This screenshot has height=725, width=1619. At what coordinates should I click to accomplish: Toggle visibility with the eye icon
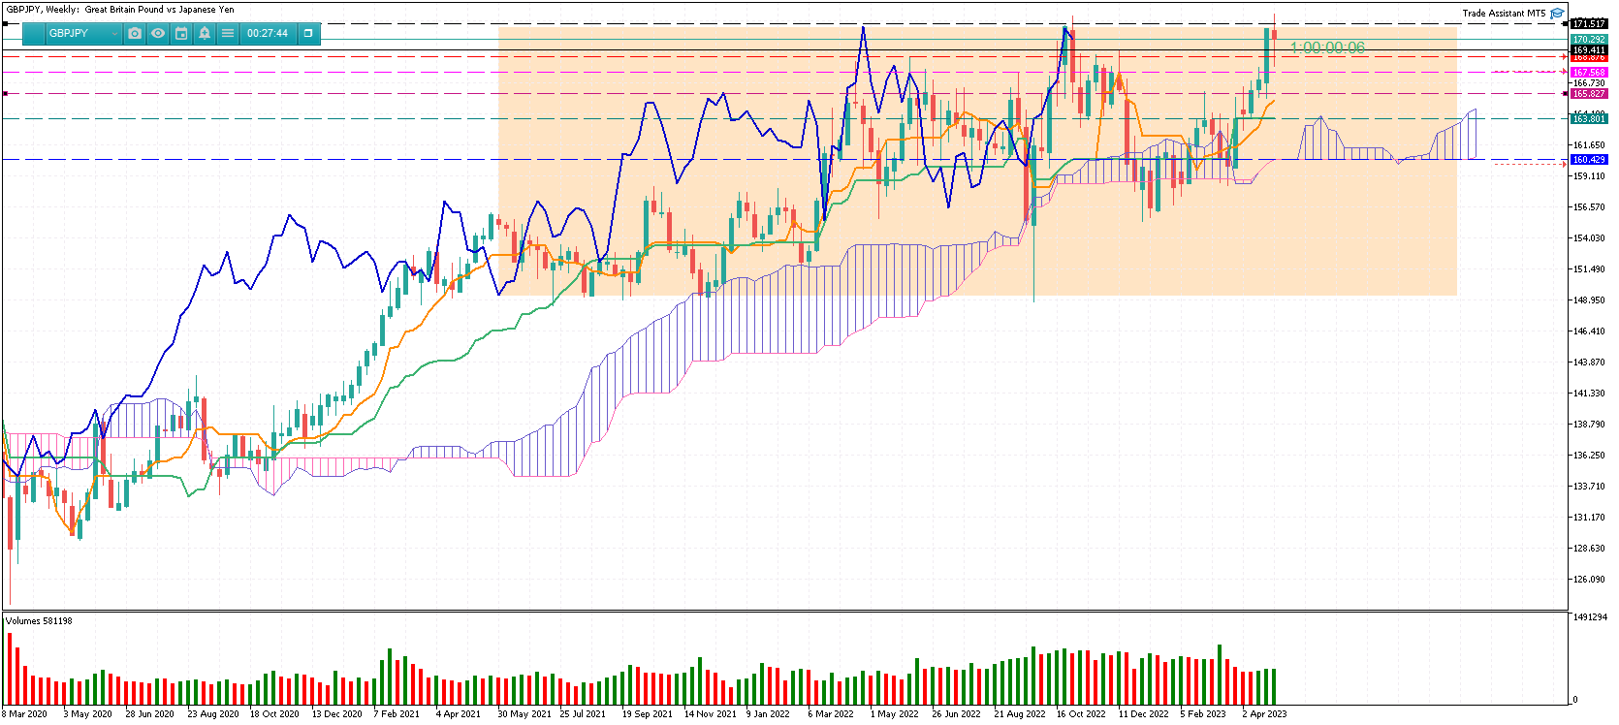tap(158, 33)
